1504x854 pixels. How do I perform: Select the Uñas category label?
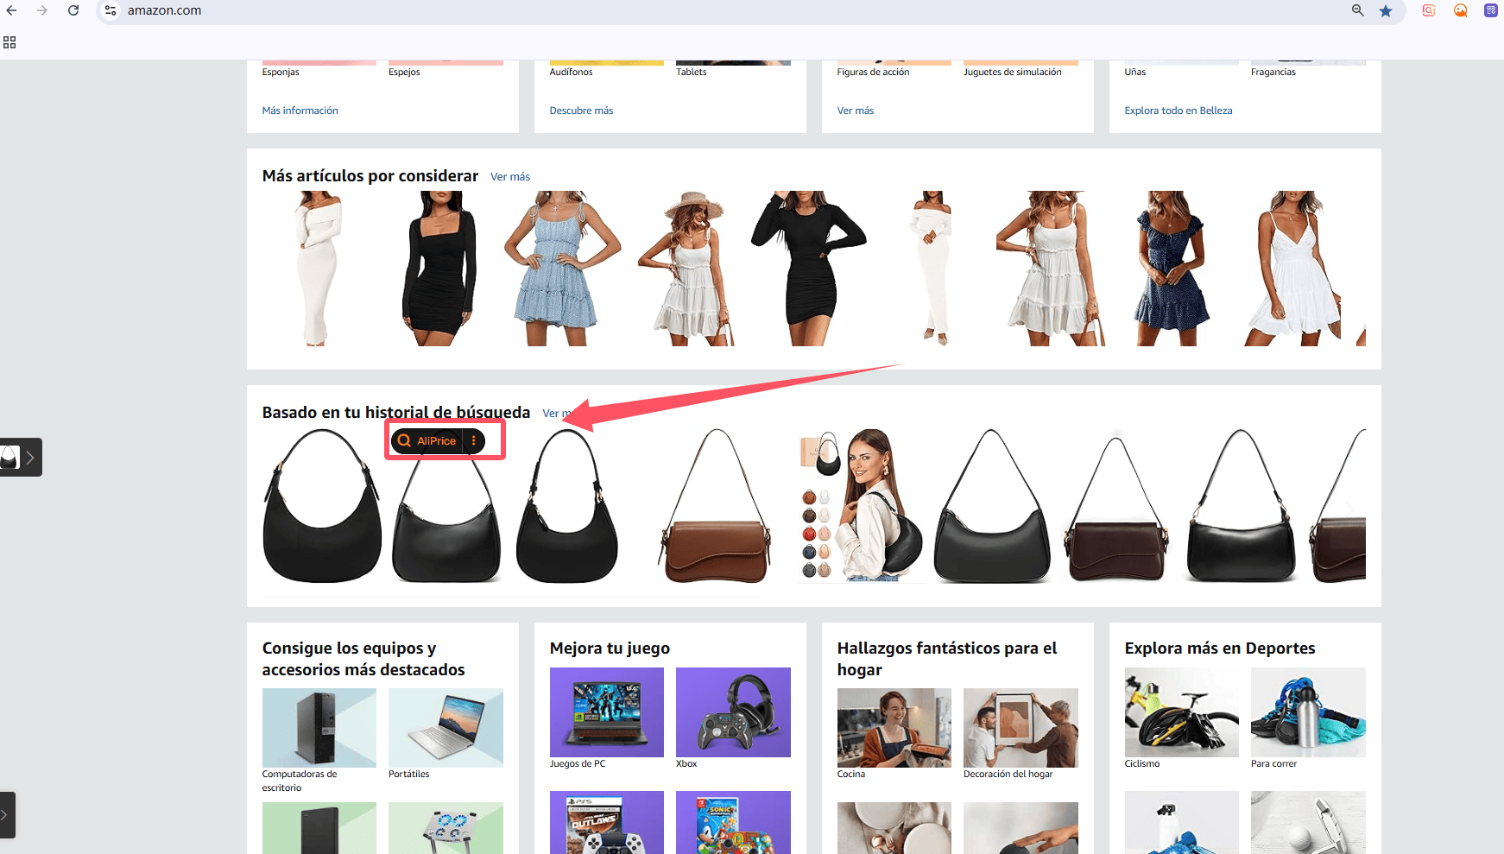(x=1134, y=72)
